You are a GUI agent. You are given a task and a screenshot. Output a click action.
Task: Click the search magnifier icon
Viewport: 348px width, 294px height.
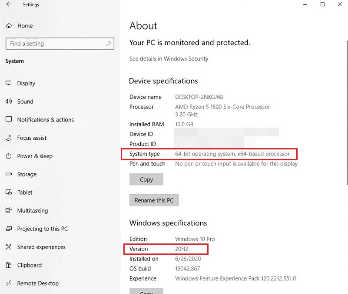click(x=109, y=44)
